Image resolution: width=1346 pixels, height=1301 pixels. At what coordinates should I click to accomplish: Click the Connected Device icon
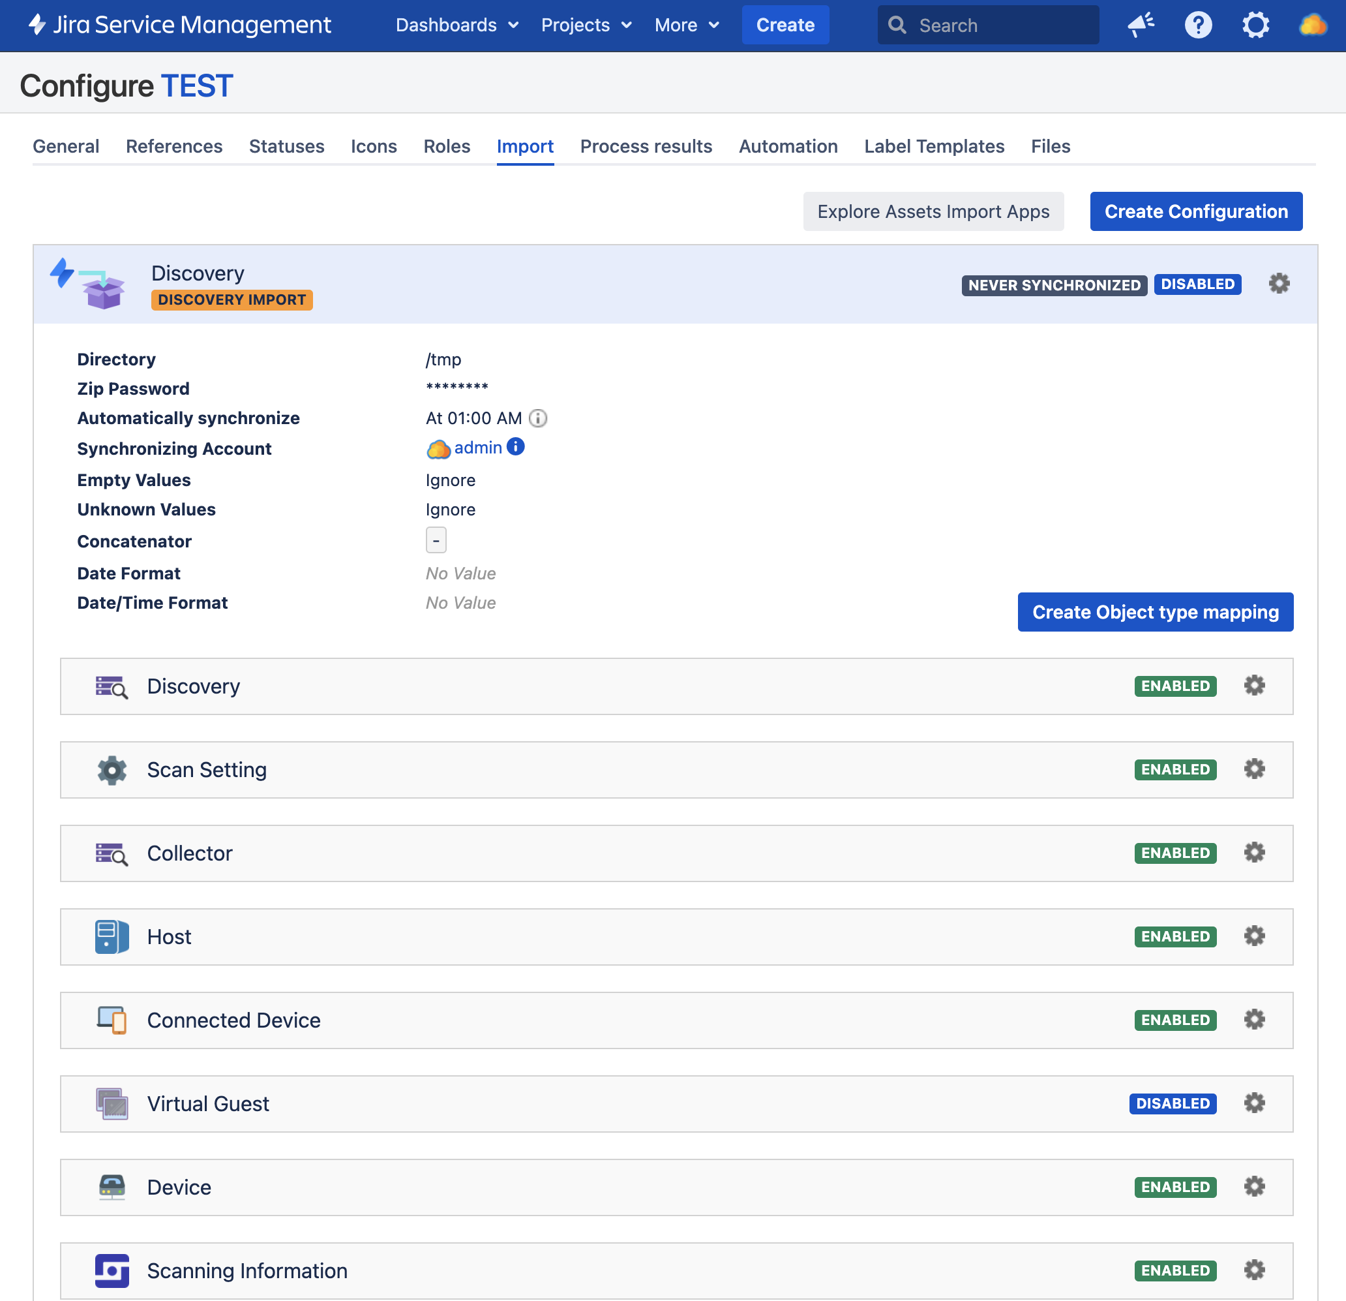(112, 1020)
